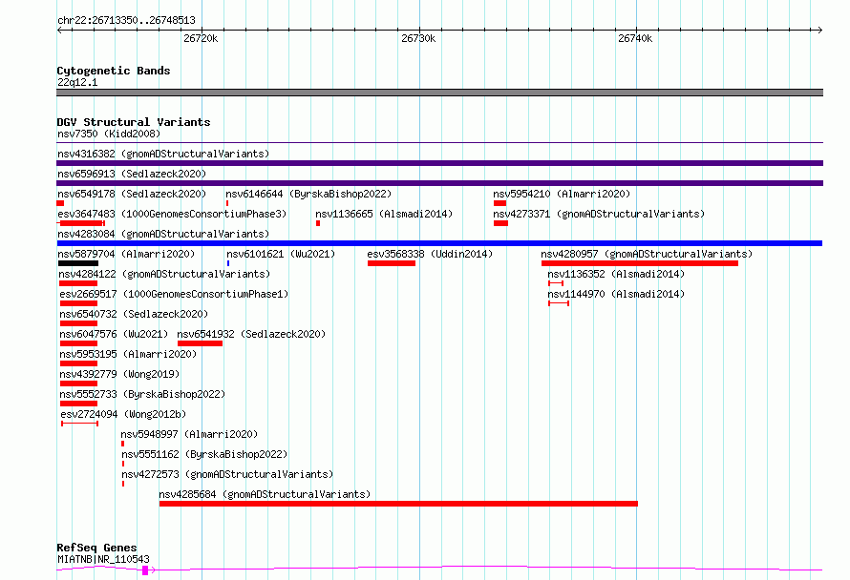Click the magenta MIATNB exon block
The height and width of the screenshot is (580, 850).
pyautogui.click(x=145, y=570)
